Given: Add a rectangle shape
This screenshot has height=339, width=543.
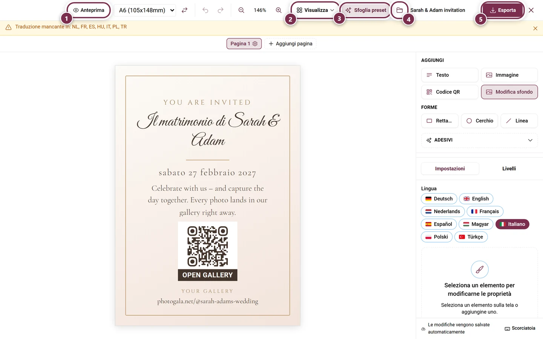Looking at the screenshot, I should click(x=440, y=121).
